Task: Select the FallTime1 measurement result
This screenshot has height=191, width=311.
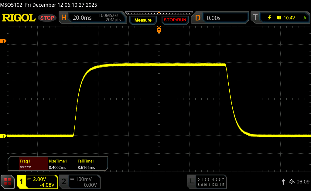Action: coord(87,164)
